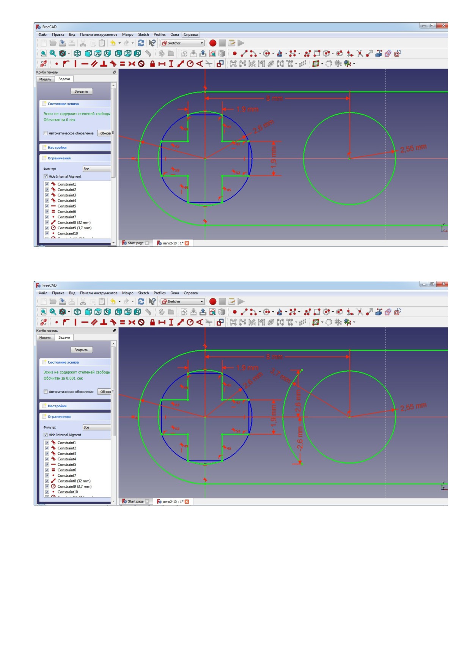The image size is (470, 665).
Task: Expand arc tools dropdown arrow in lower window
Action: (260, 312)
